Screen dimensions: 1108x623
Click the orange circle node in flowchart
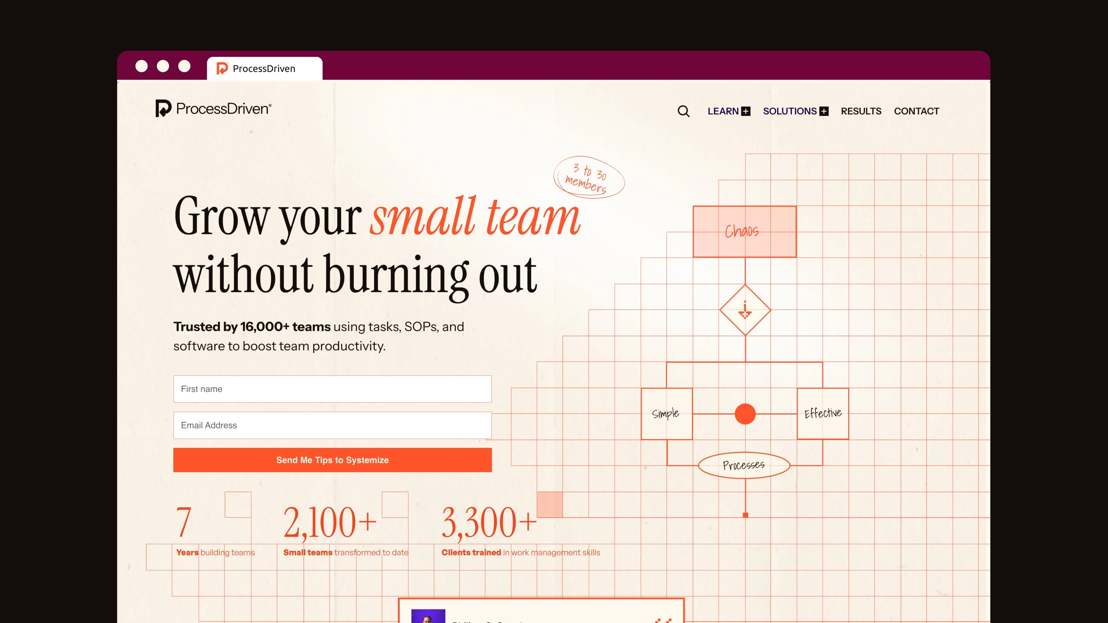coord(745,414)
